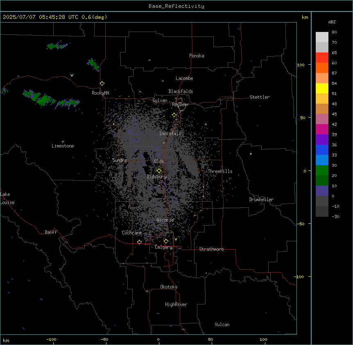Click the Stettler city label
Screen dimensions: 353x345
(x=260, y=97)
